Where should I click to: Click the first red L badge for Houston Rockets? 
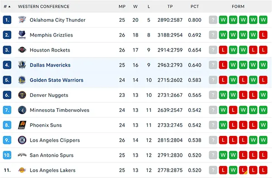(223, 50)
